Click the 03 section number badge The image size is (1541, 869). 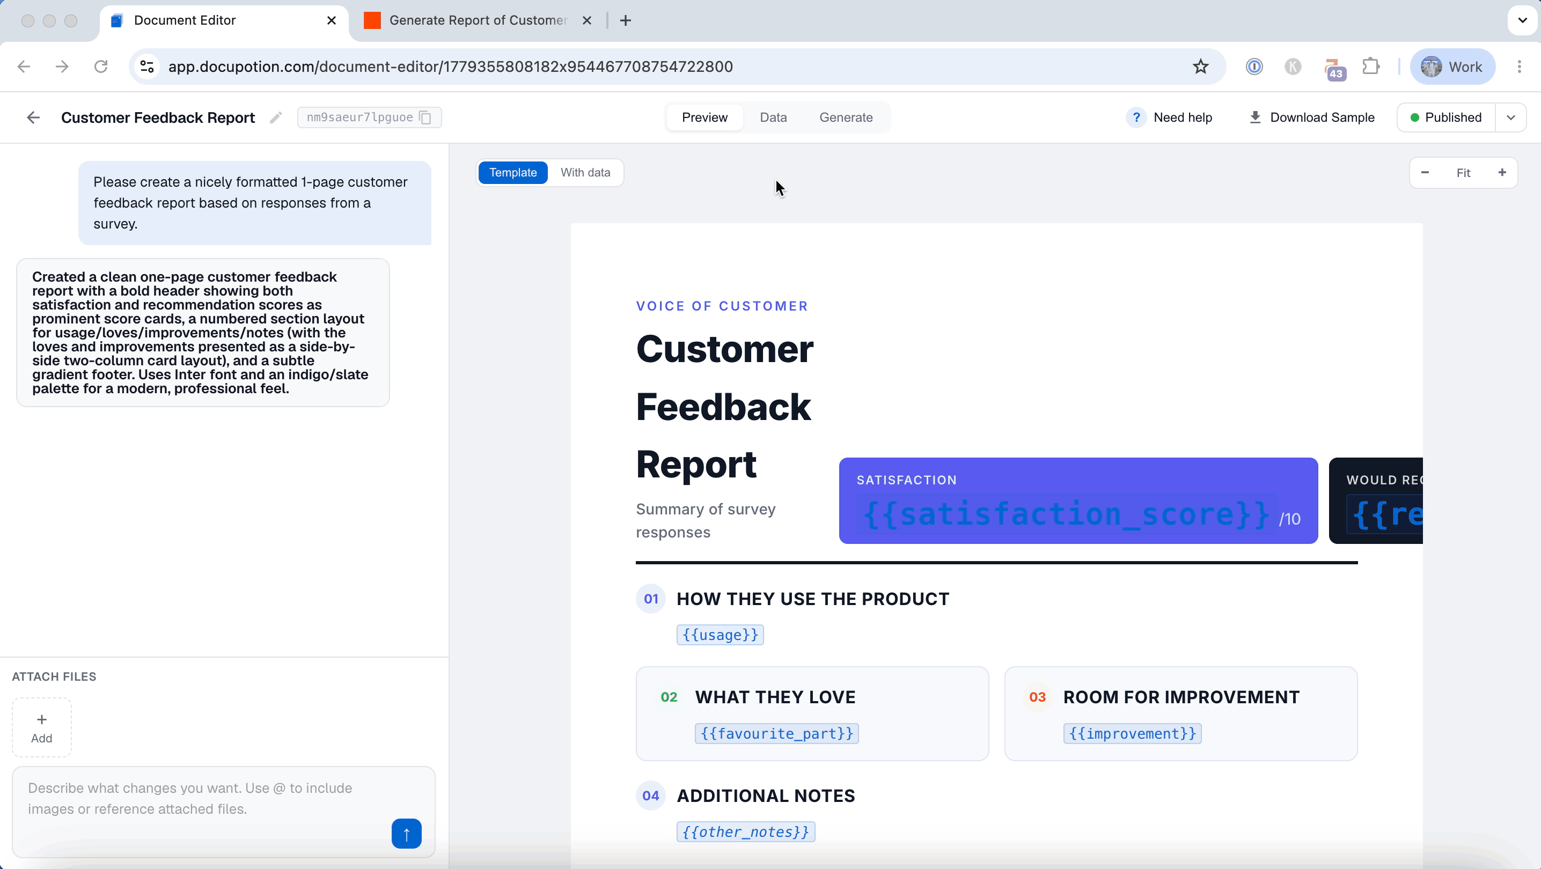[x=1037, y=697]
